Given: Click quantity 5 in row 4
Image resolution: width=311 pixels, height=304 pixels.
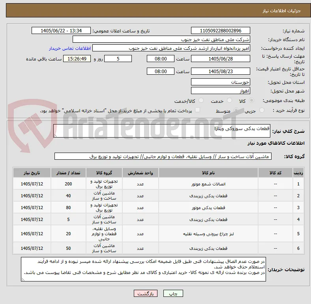Looking at the screenshot, I should tap(68, 219).
